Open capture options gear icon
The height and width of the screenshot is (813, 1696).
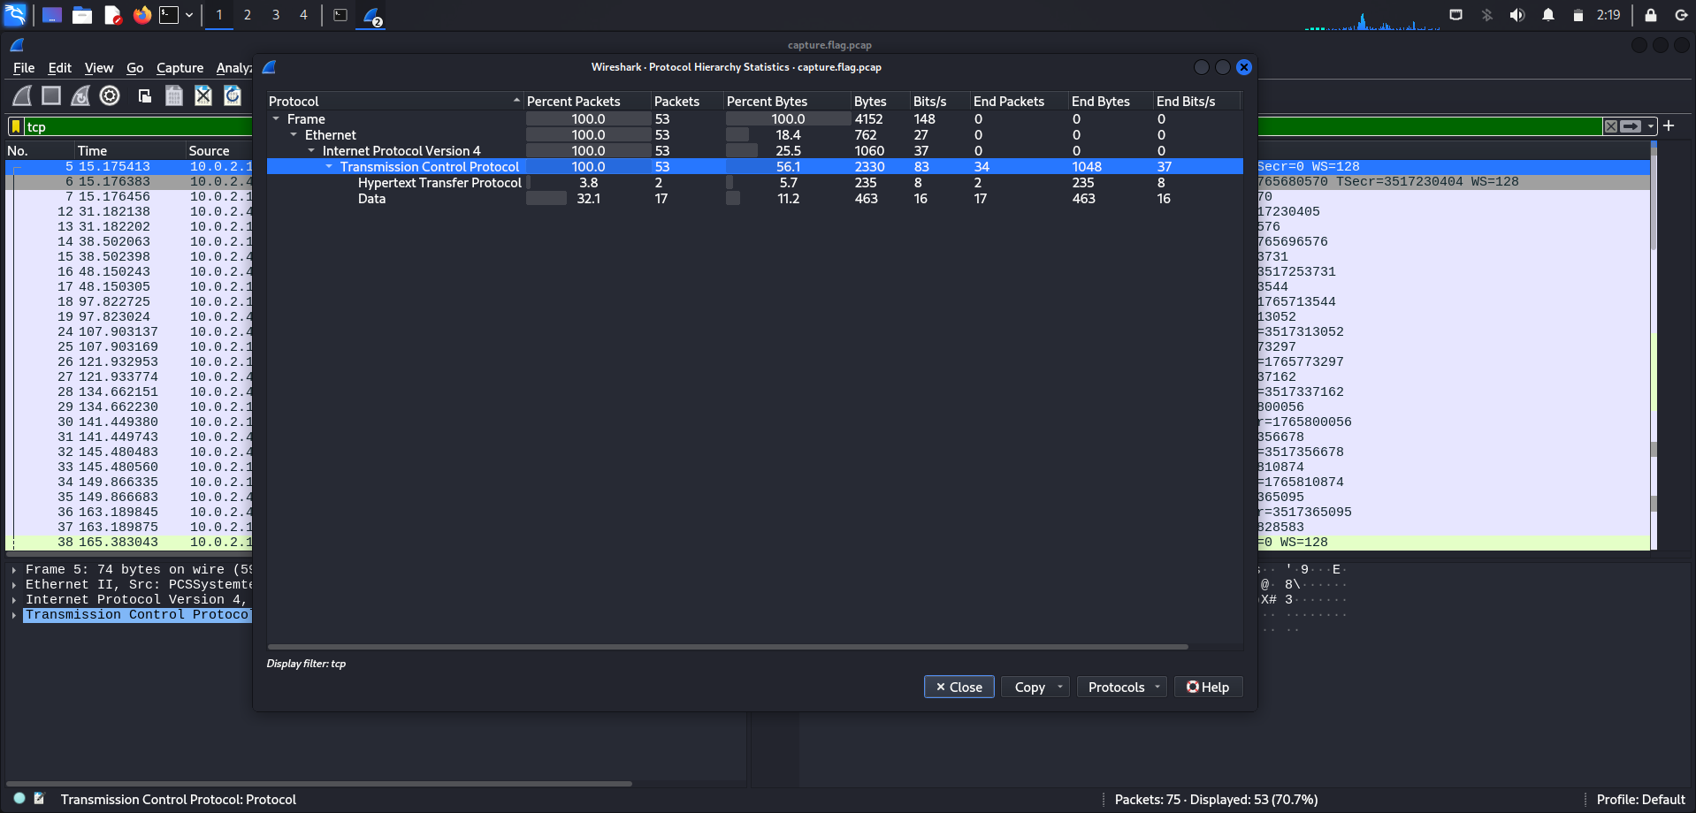pos(110,95)
